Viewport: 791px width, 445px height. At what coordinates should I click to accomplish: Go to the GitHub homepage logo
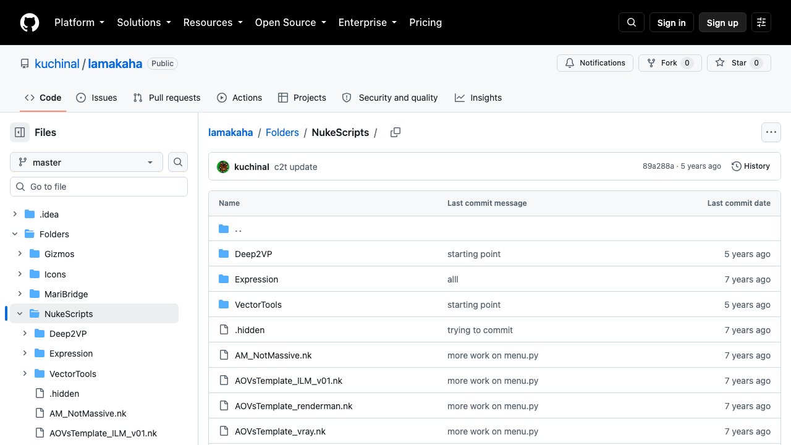(x=30, y=23)
